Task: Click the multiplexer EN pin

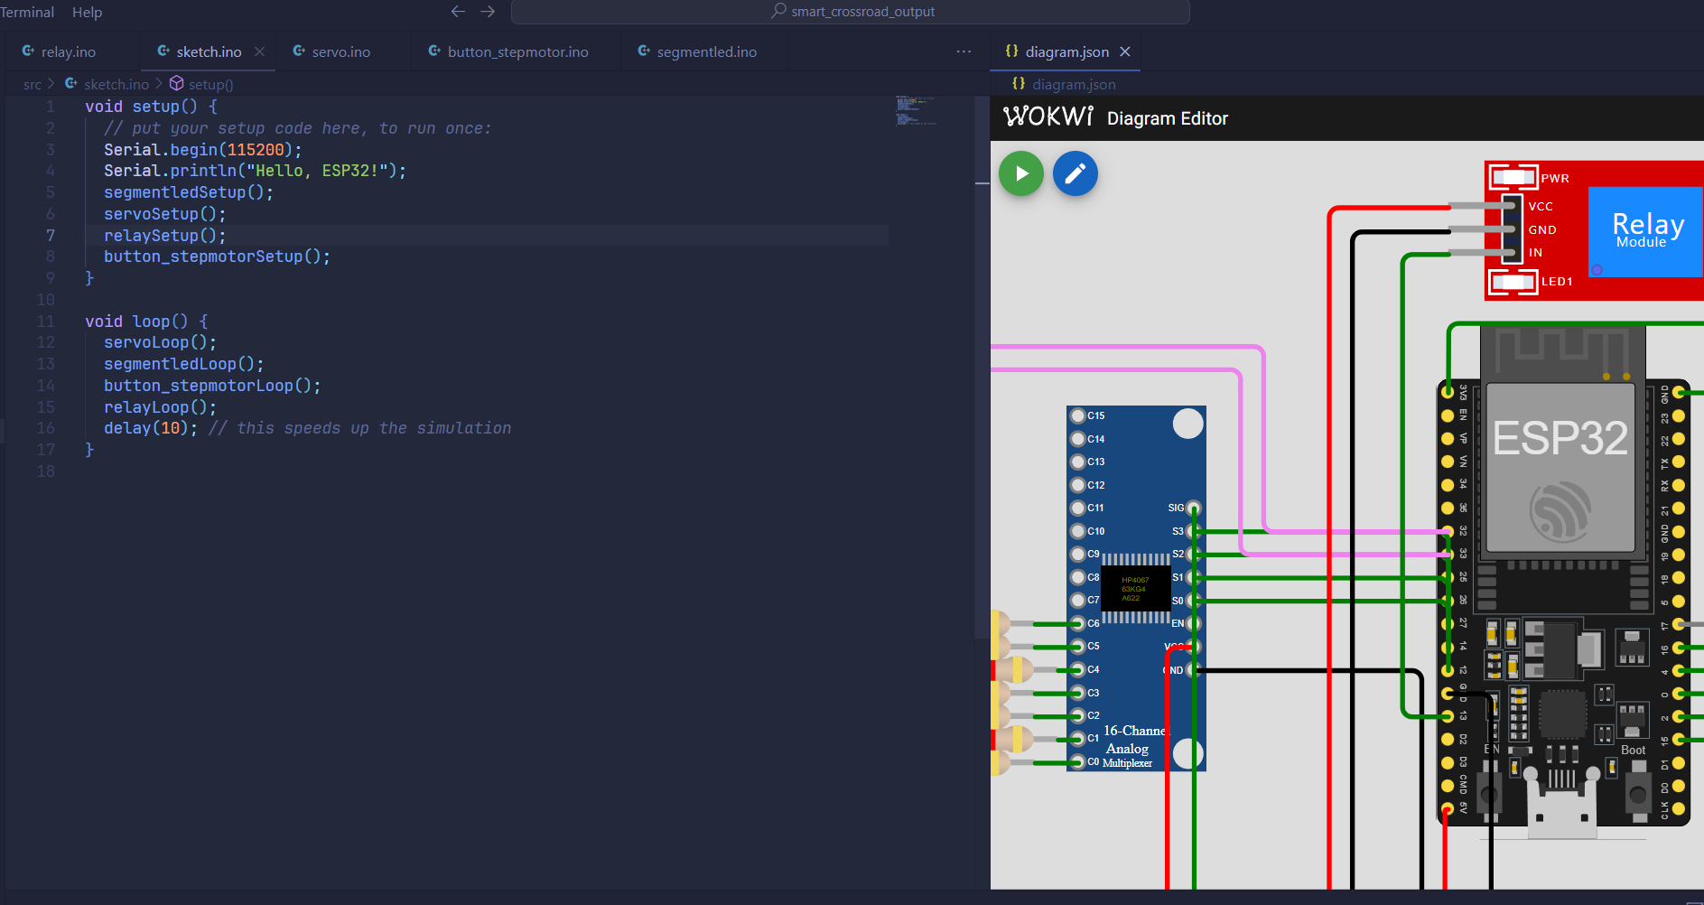Action: (x=1193, y=623)
